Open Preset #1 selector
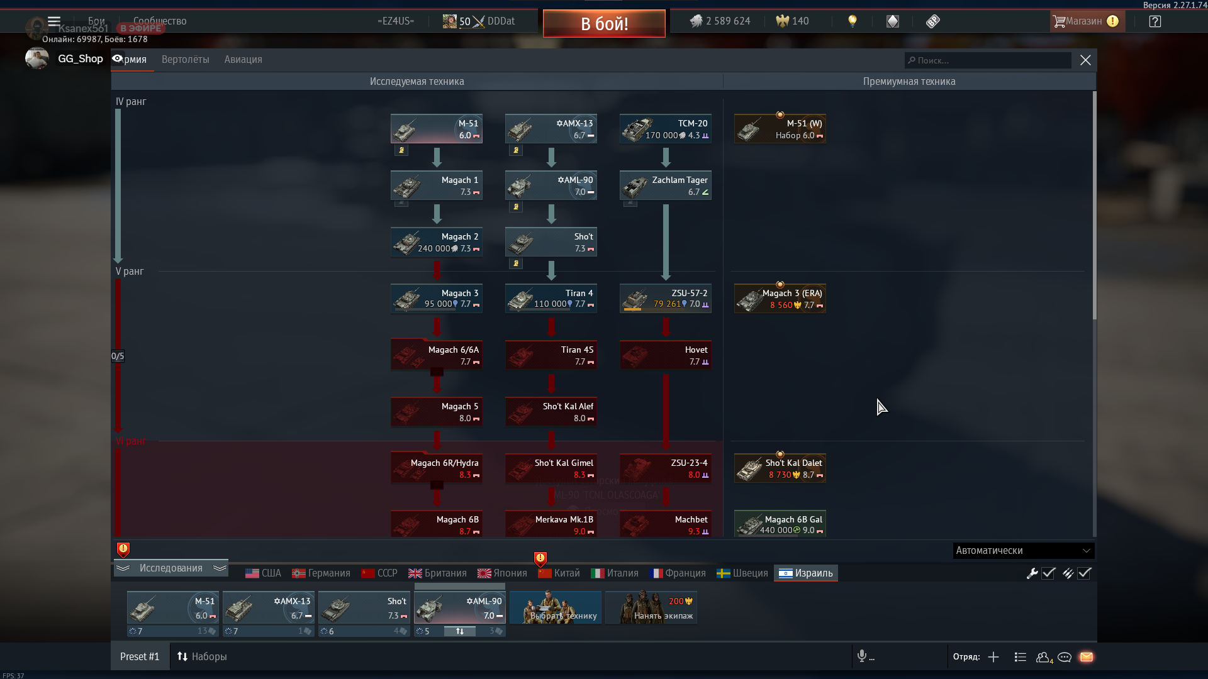 point(140,656)
